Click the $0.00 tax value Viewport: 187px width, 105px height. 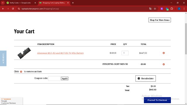click(x=153, y=86)
